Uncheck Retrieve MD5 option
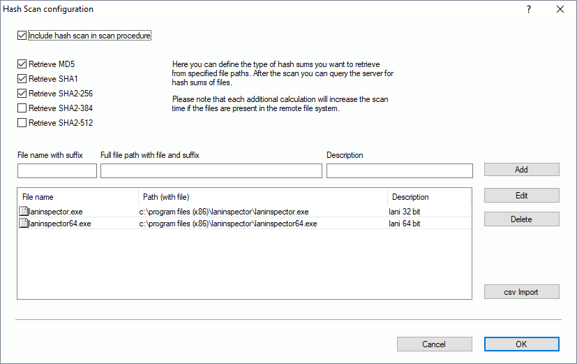577x364 pixels. (x=22, y=64)
